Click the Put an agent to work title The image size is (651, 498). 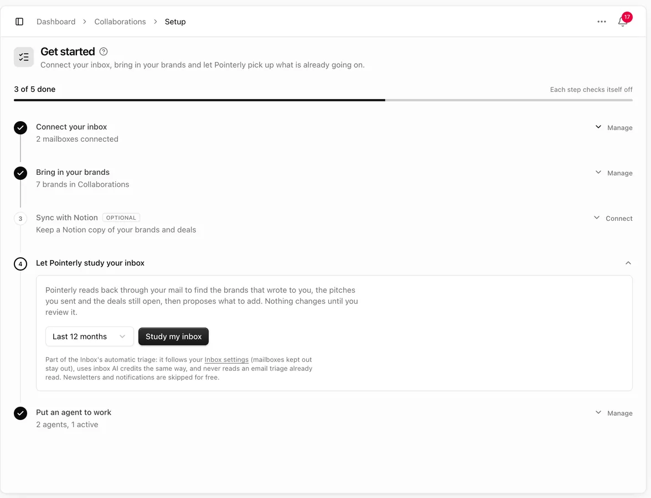[74, 413]
